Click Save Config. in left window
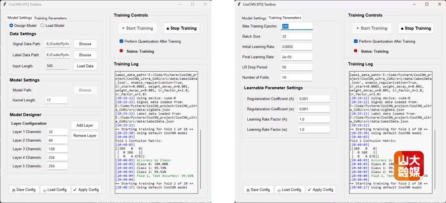The width and height of the screenshot is (446, 203). pos(24,190)
